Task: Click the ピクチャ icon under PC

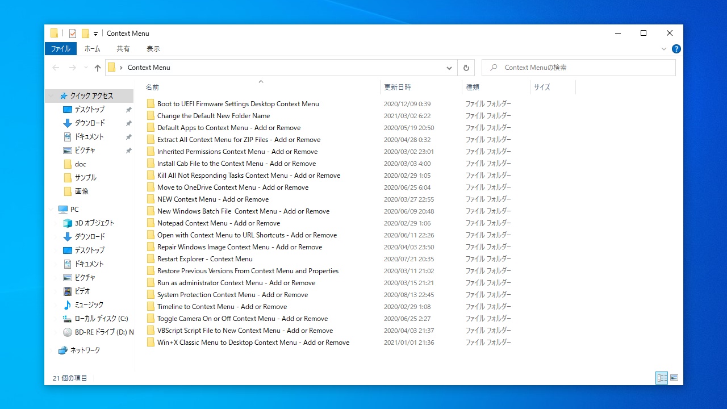Action: point(68,278)
